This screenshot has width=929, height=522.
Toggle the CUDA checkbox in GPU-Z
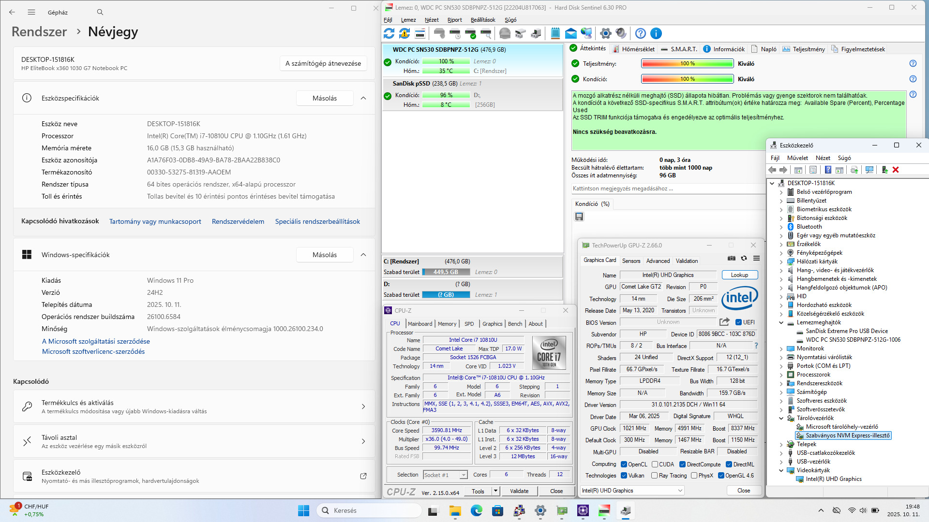coord(655,464)
